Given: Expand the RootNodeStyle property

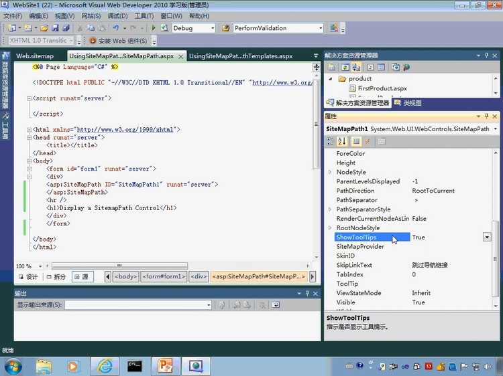Looking at the screenshot, I should pyautogui.click(x=330, y=228).
